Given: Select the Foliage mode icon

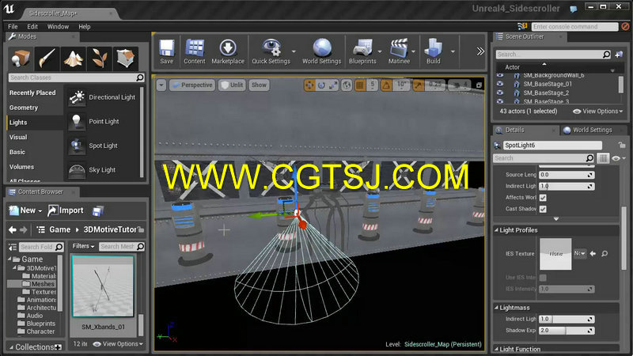Looking at the screenshot, I should pos(100,59).
